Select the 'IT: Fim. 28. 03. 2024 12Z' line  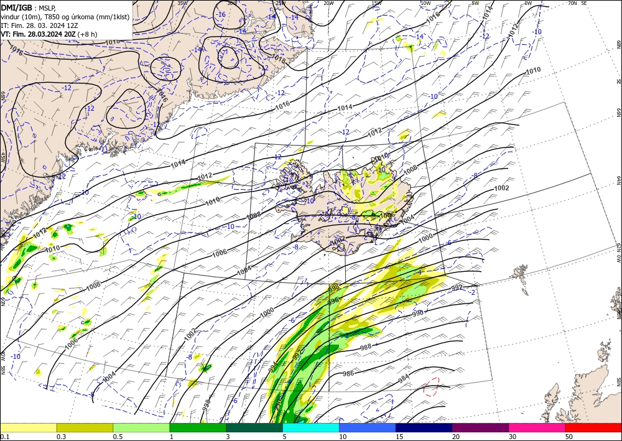39,25
